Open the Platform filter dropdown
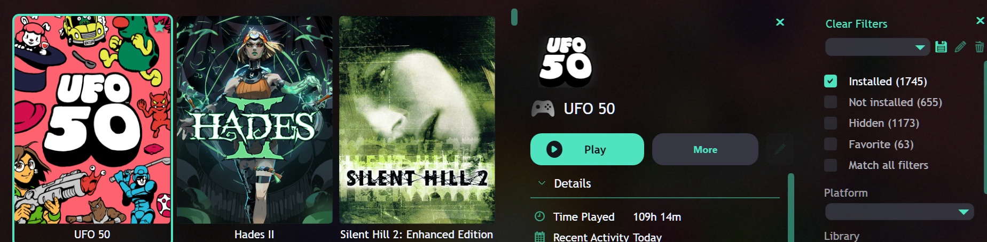Viewport: 987px width, 242px height. pyautogui.click(x=899, y=212)
